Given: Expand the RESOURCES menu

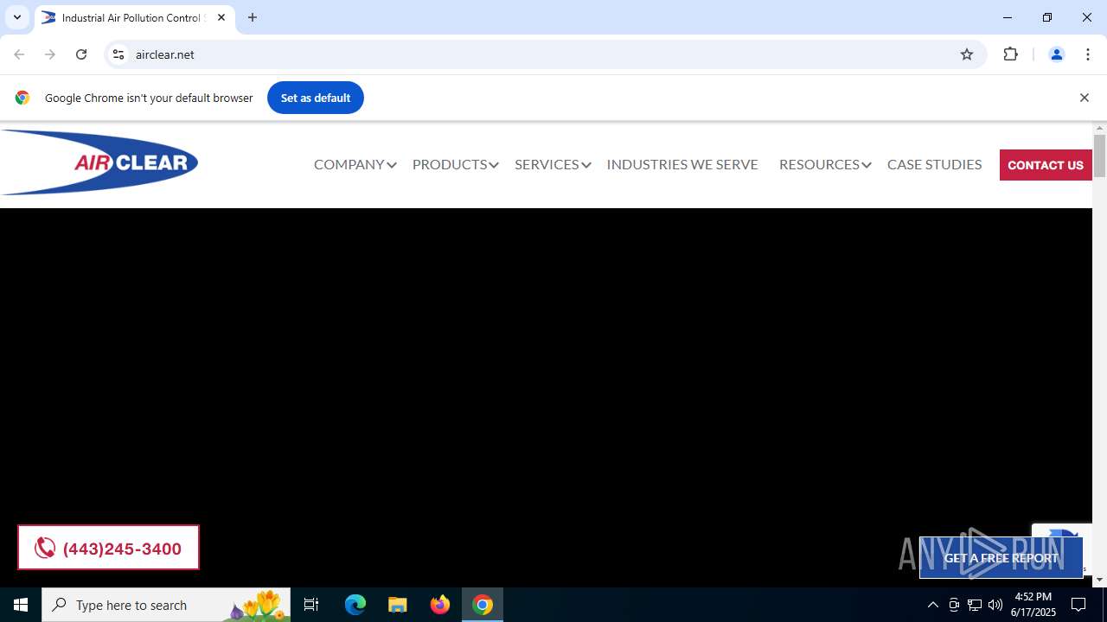Looking at the screenshot, I should click(x=825, y=164).
